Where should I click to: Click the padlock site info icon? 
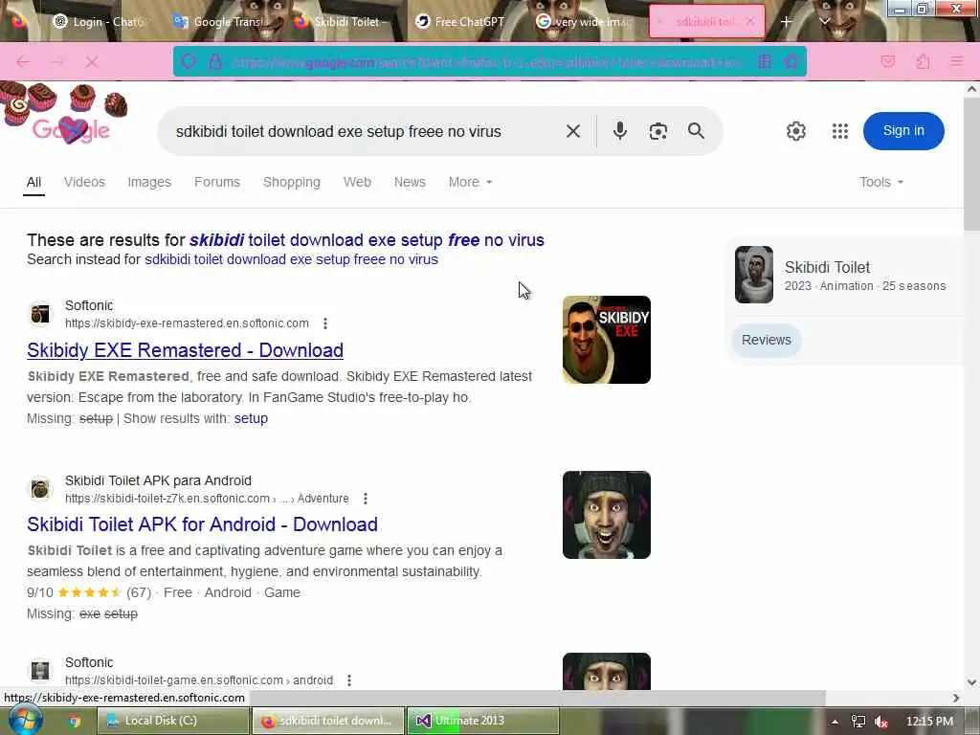tap(215, 61)
